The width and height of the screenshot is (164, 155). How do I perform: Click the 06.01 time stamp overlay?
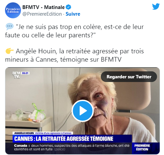[x=25, y=73]
